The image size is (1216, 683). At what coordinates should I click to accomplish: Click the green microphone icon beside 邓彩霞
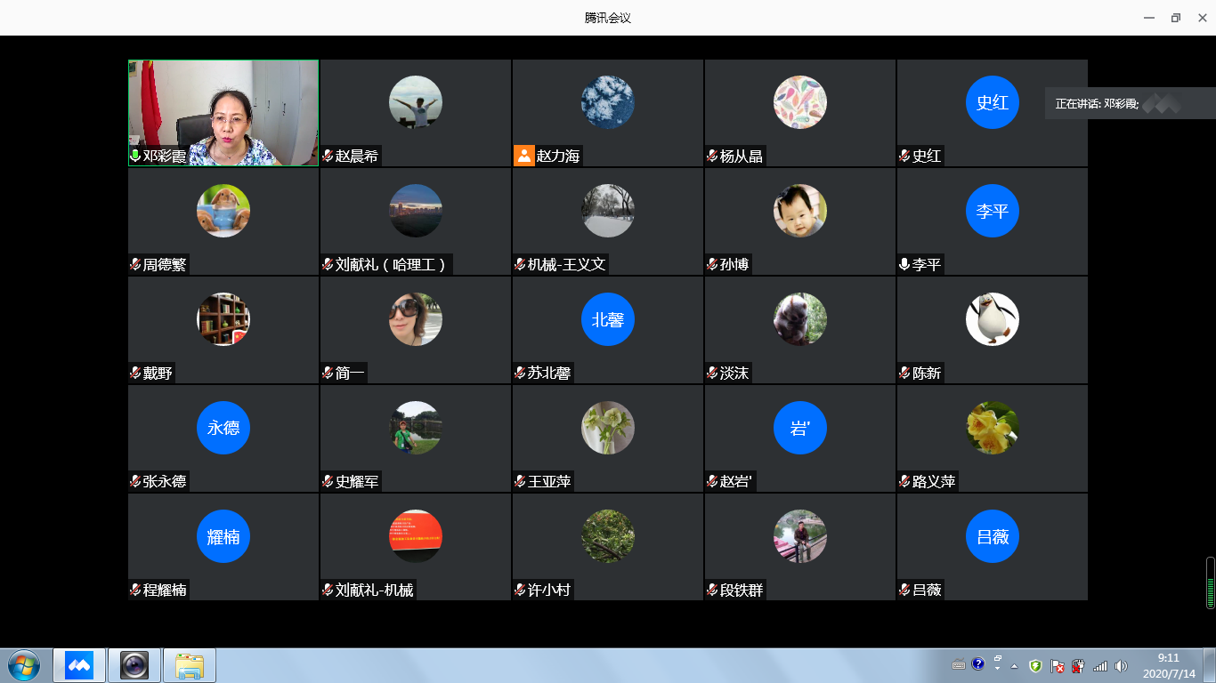[x=135, y=156]
